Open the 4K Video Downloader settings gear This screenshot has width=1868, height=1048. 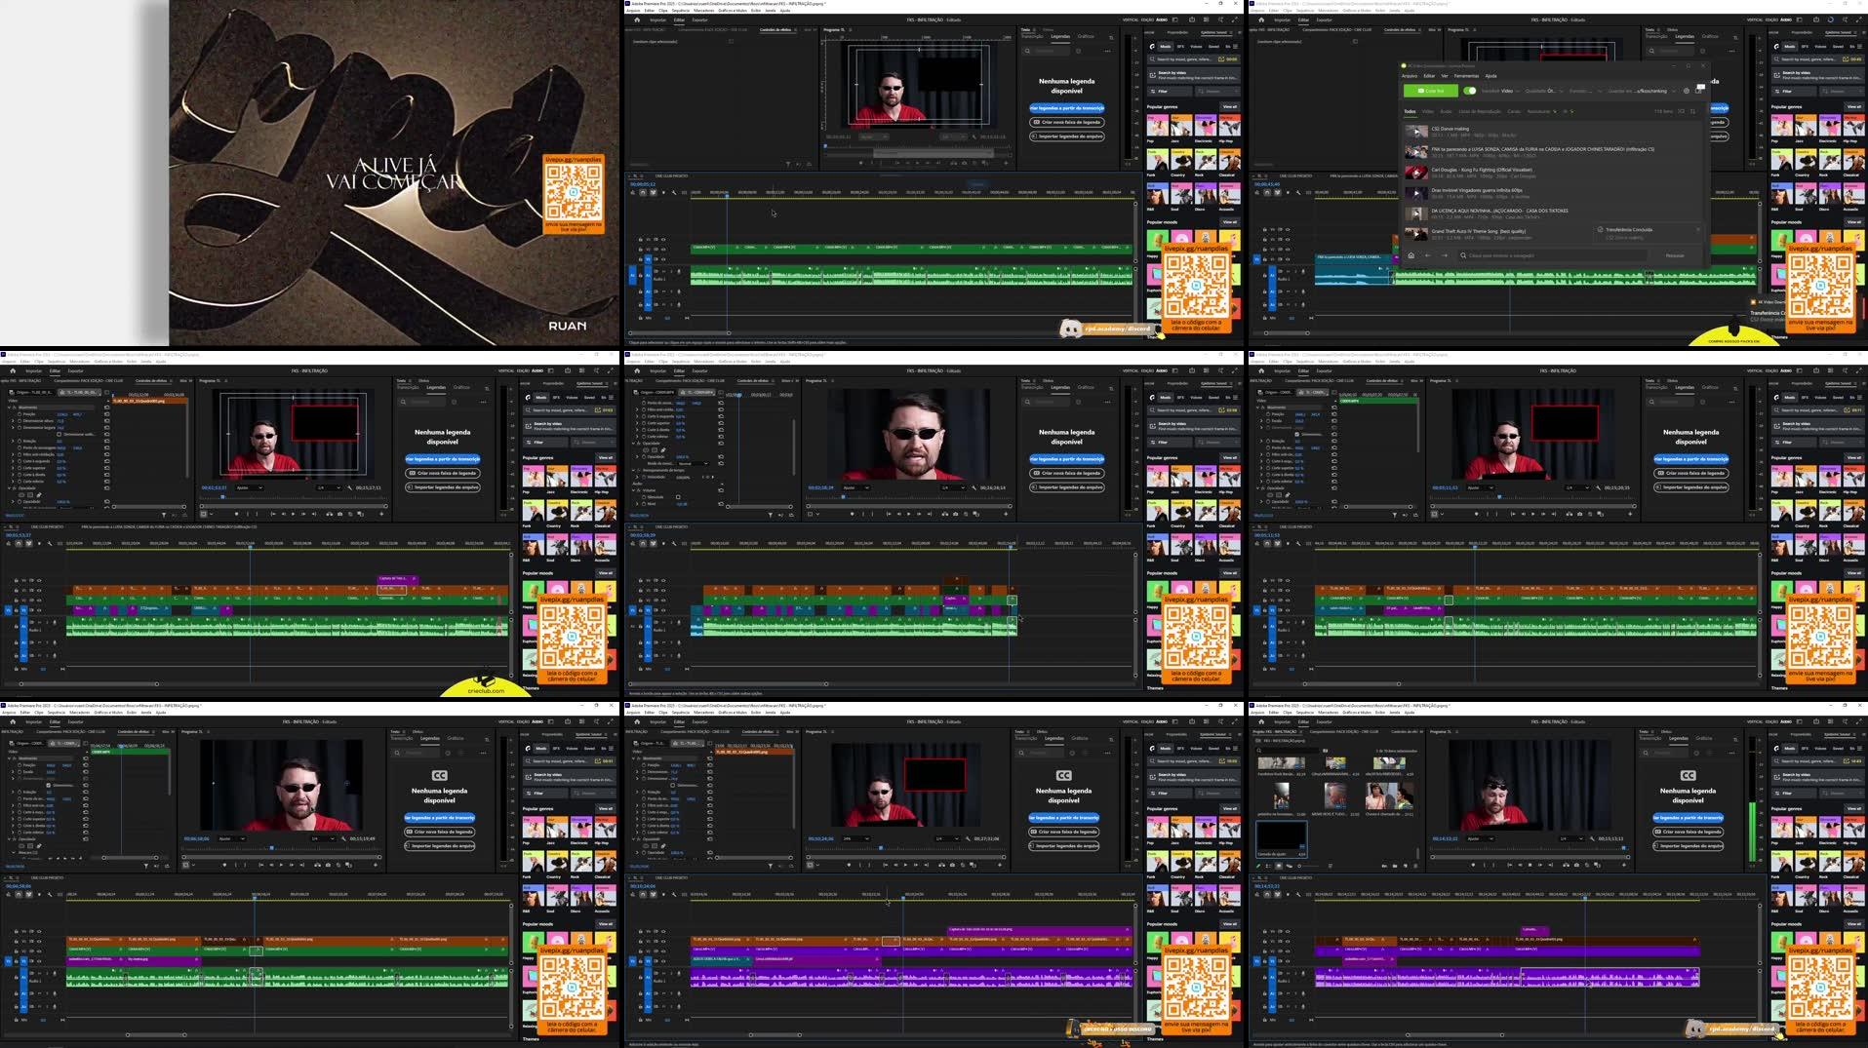1687,91
